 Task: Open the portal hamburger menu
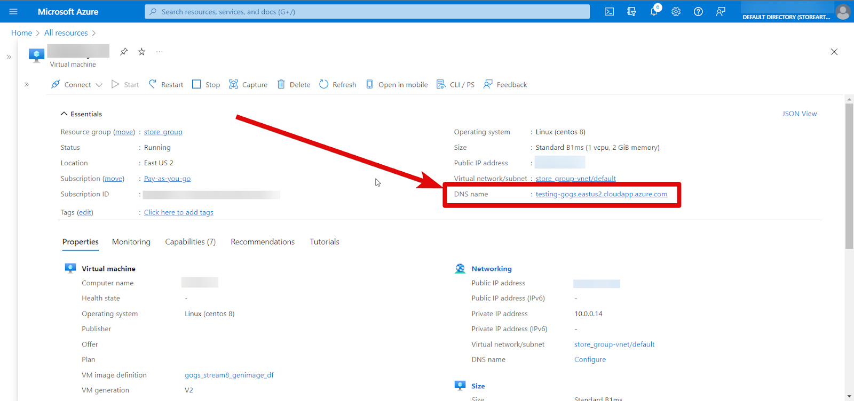pos(13,11)
